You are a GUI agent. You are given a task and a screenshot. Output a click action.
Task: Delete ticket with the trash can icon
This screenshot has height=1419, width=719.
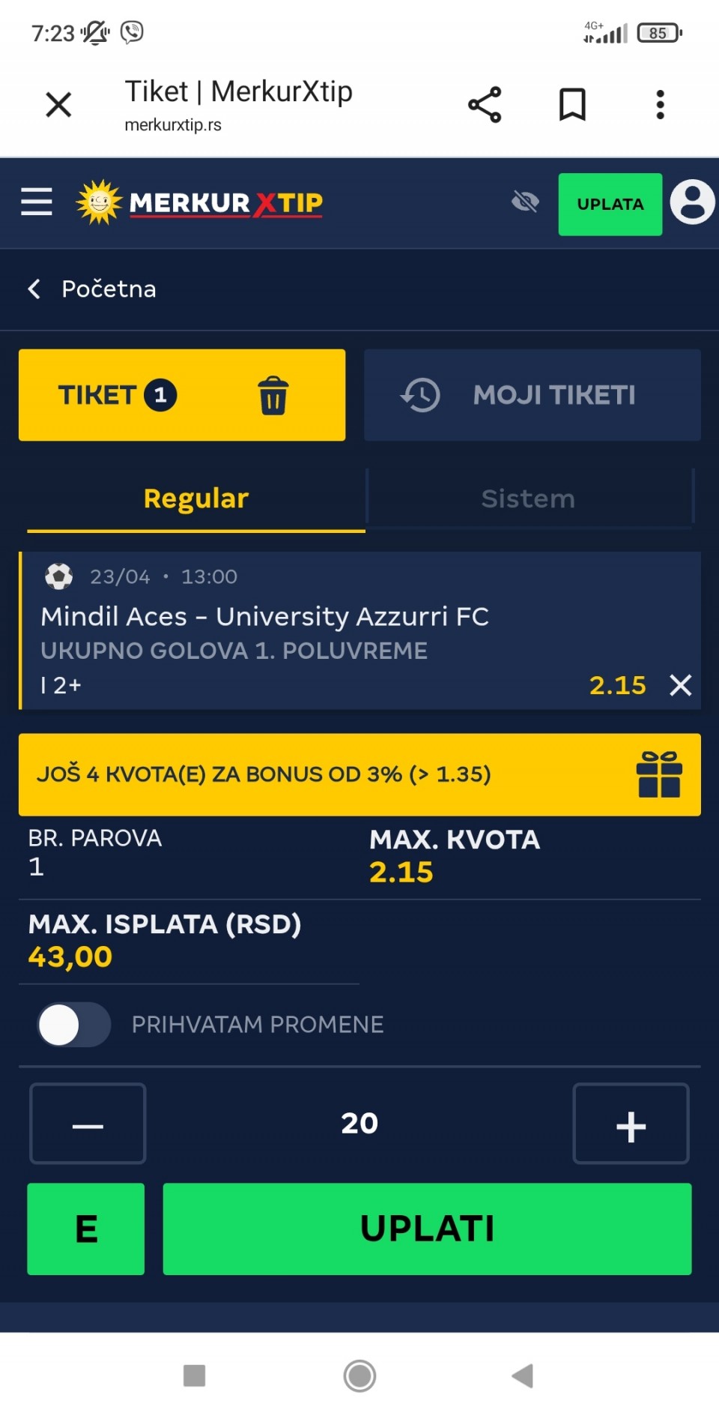pyautogui.click(x=273, y=395)
